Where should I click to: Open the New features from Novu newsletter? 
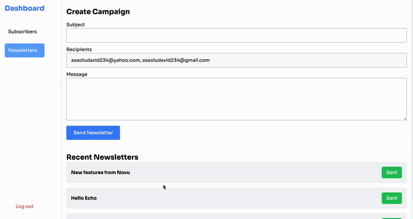(x=101, y=172)
